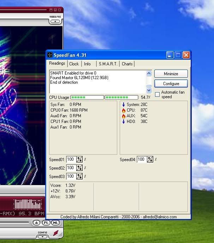Expand the Winamp CONFIG drawer

tap(42, 237)
